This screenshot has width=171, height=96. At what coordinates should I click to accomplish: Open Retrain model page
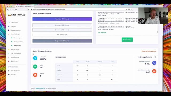pos(15,50)
